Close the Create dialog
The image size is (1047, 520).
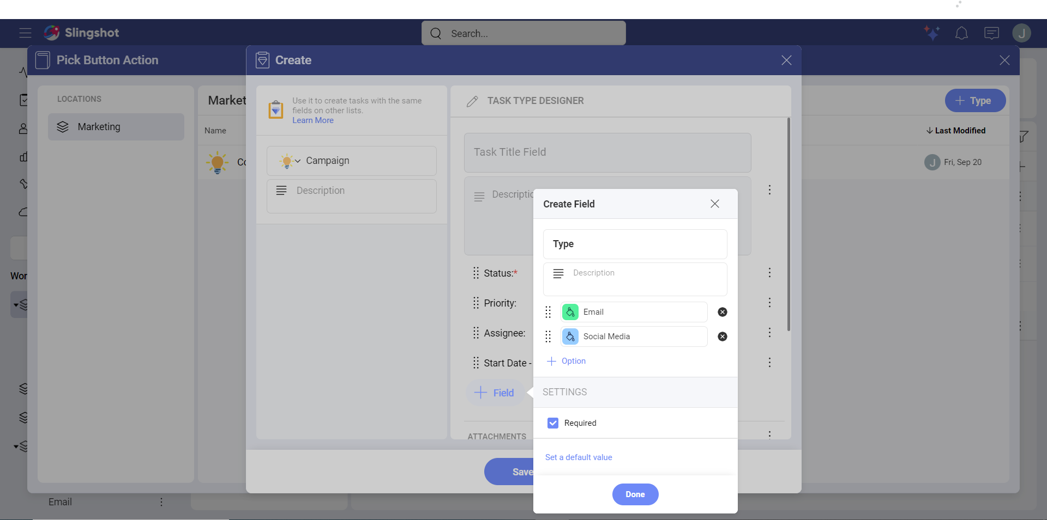(x=786, y=60)
